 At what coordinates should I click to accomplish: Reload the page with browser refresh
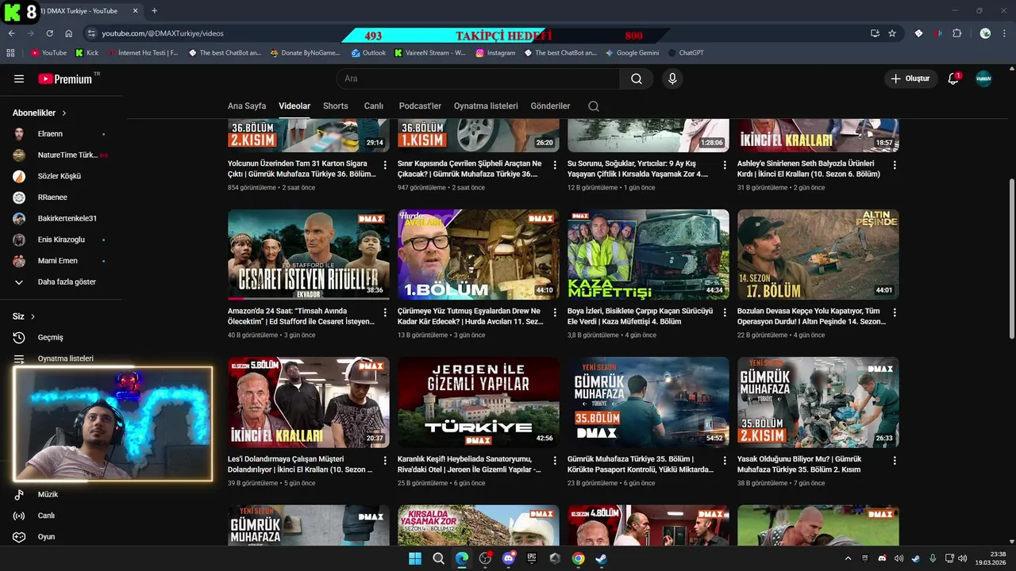point(49,33)
